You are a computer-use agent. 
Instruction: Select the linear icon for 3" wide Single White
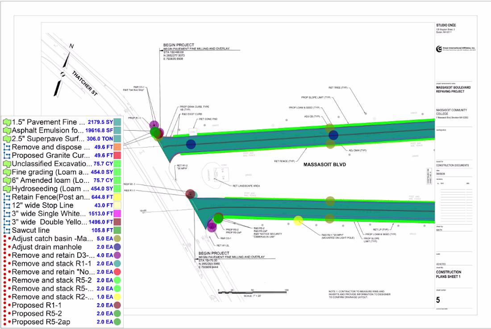click(7, 214)
